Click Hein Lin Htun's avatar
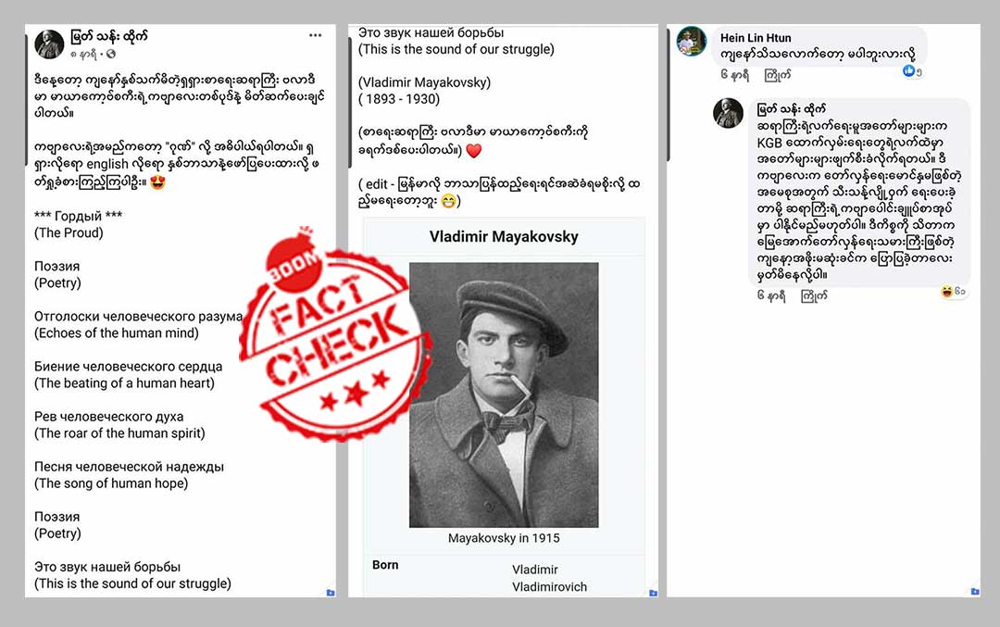Screen dimensions: 1000x627 click(x=692, y=42)
